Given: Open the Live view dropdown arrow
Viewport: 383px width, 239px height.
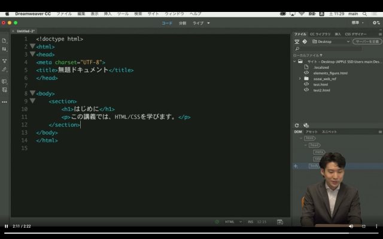Looking at the screenshot, I should tap(208, 23).
